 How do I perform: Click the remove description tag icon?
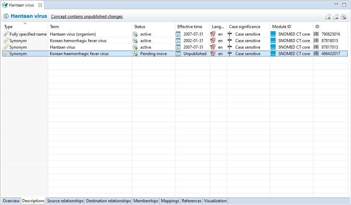tap(336, 17)
